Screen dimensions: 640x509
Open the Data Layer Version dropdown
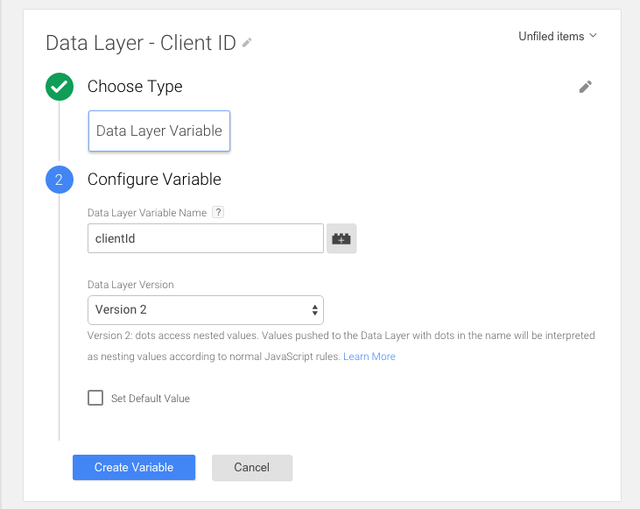205,310
